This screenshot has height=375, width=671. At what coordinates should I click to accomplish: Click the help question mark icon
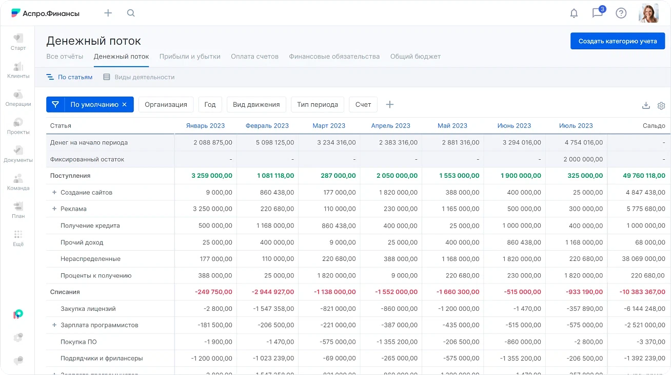click(621, 13)
